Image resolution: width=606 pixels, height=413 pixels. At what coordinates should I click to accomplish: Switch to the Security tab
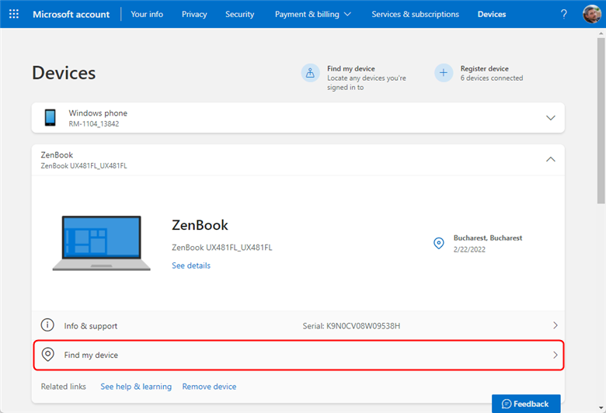click(x=239, y=14)
